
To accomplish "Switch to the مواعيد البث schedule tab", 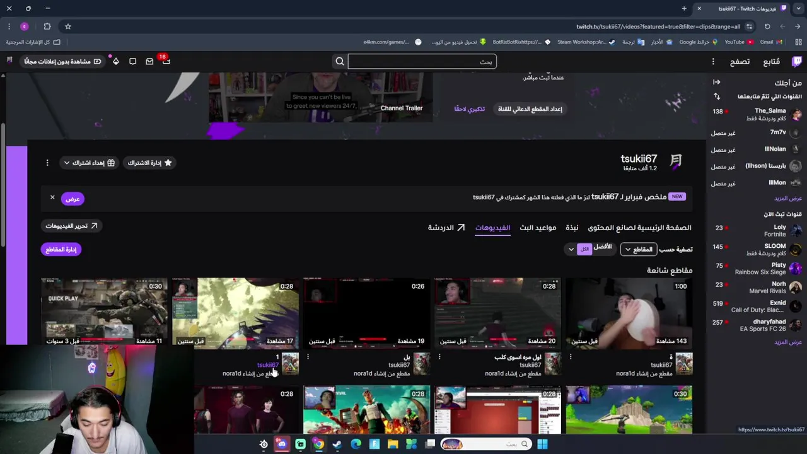I will (x=538, y=228).
